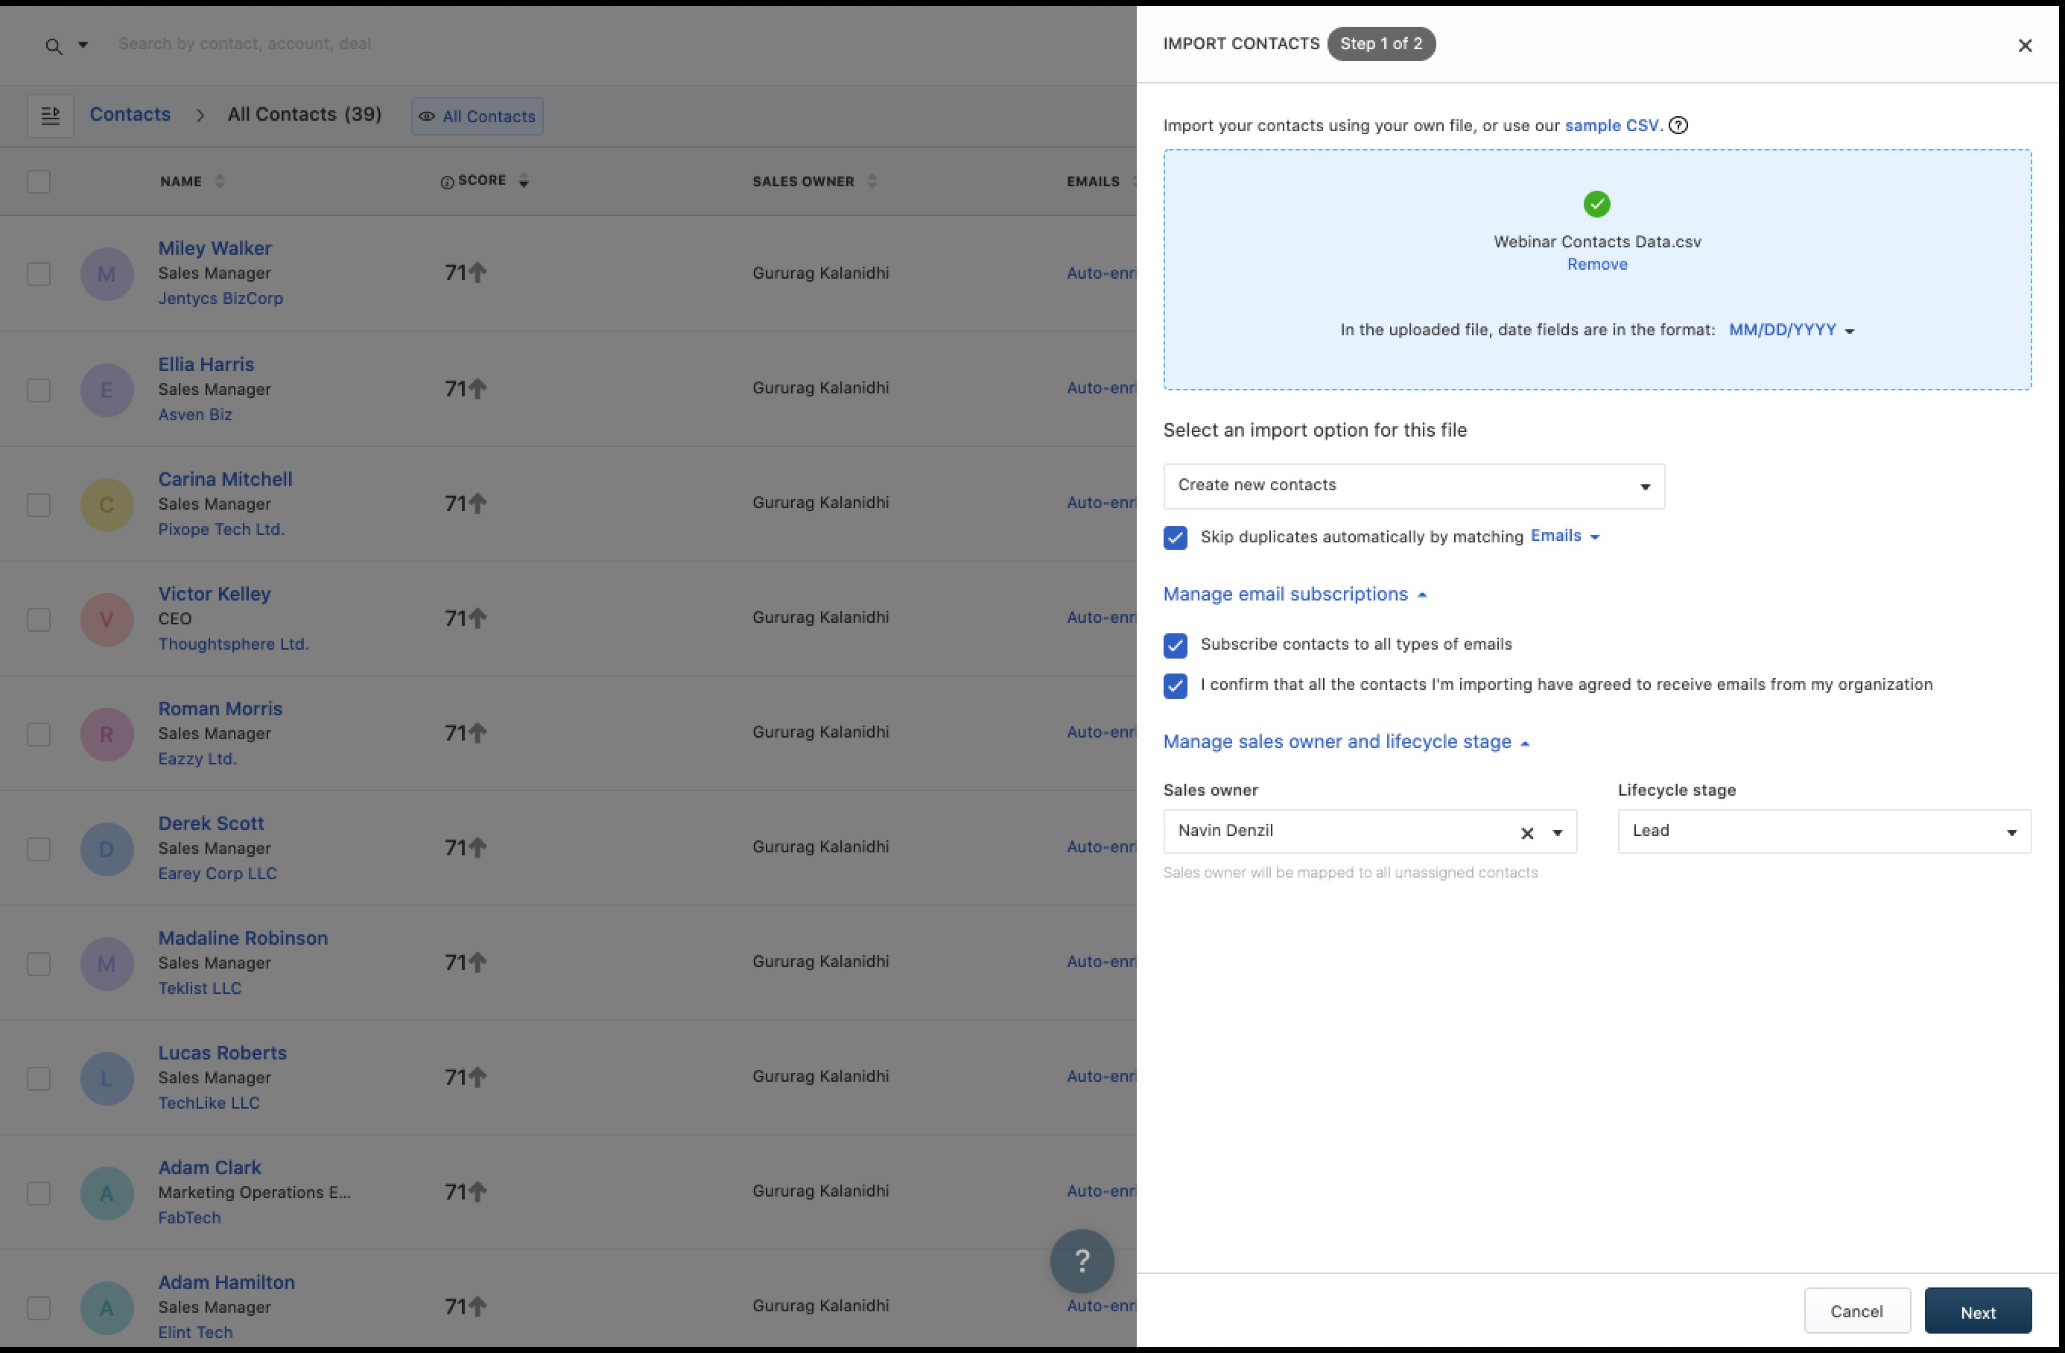Uncheck Skip duplicates automatically checkbox
The width and height of the screenshot is (2065, 1353).
(1175, 537)
